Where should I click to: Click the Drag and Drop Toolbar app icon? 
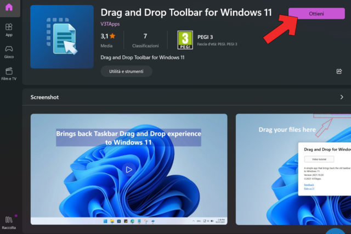62,37
